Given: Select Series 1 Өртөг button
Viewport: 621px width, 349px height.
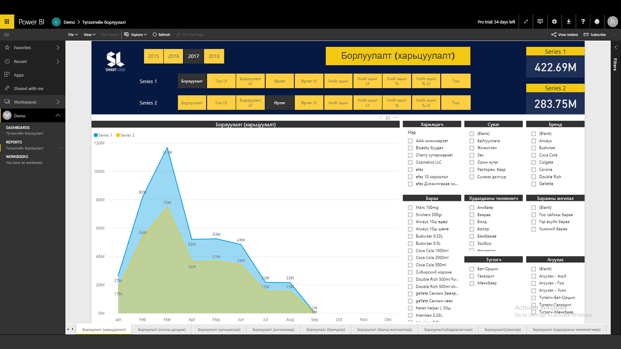Looking at the screenshot, I should tap(279, 81).
